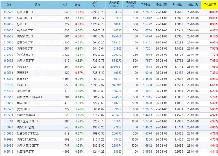The height and width of the screenshot is (156, 218).
Task: Open fund code 159513 link
Action: [8, 97]
